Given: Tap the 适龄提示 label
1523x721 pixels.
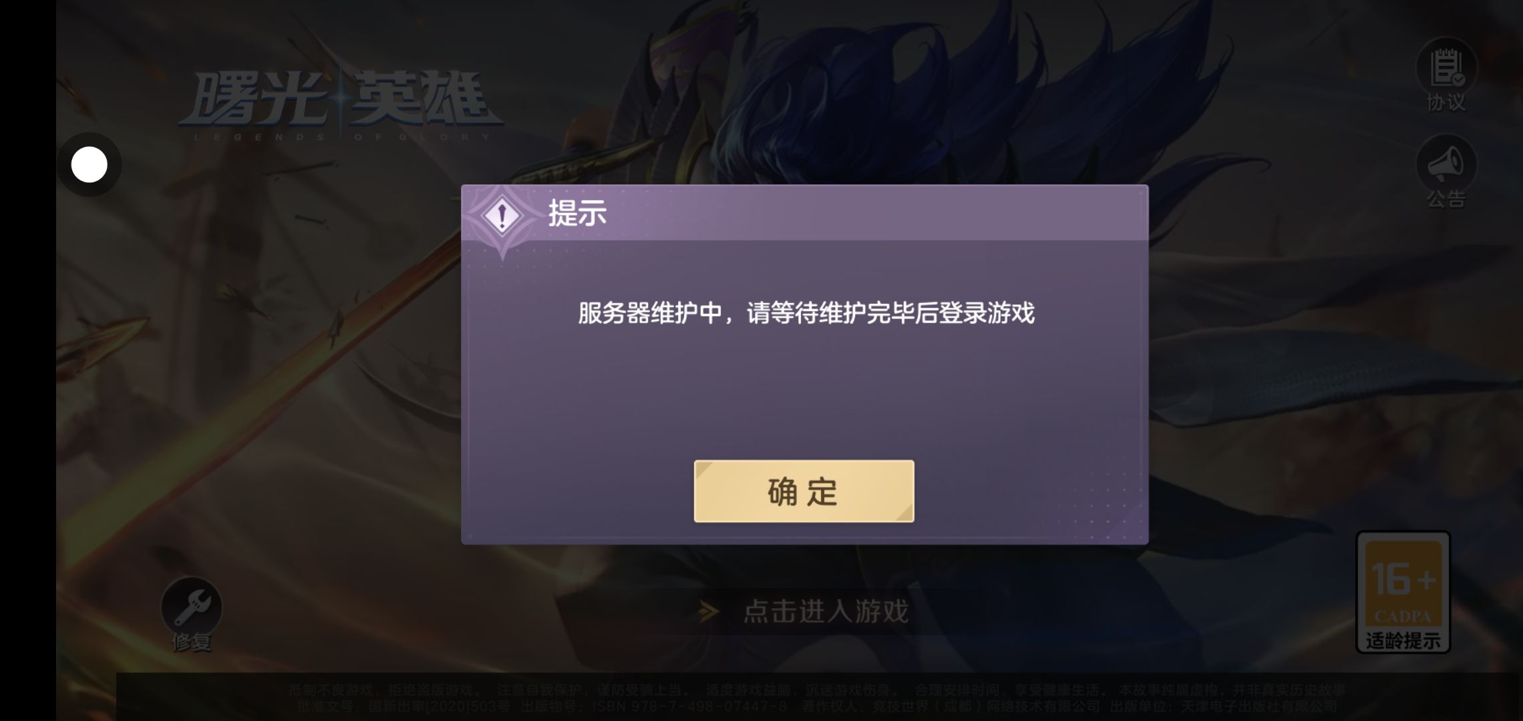Looking at the screenshot, I should pos(1403,641).
